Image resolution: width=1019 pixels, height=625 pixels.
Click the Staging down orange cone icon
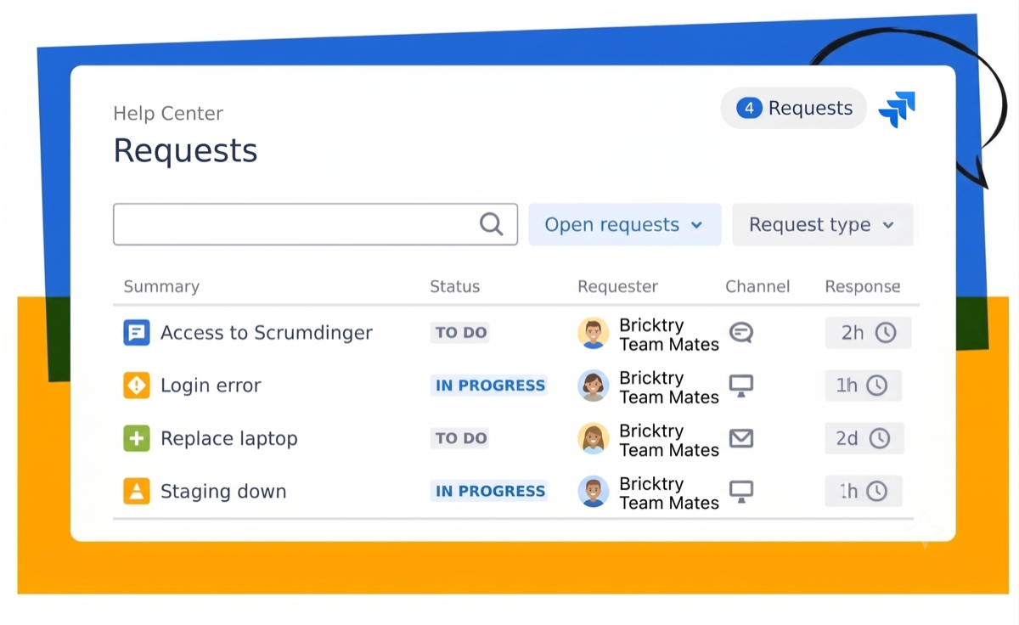pos(137,491)
